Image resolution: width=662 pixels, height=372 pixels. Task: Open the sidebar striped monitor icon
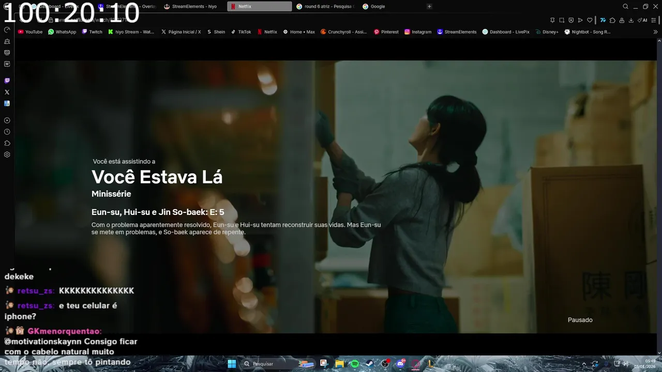[7, 52]
